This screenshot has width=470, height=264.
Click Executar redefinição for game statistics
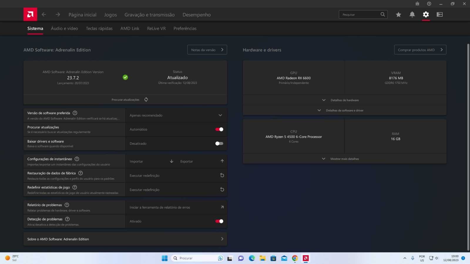pyautogui.click(x=176, y=189)
